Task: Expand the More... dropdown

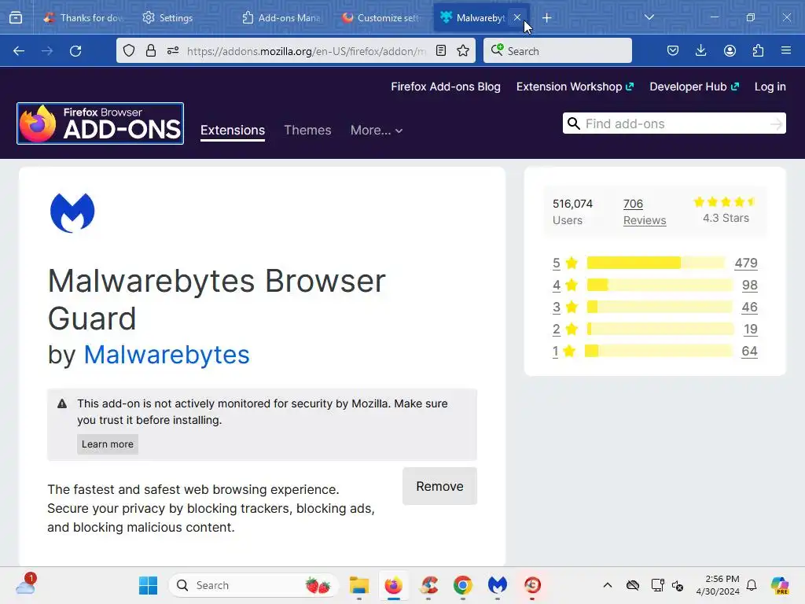Action: click(x=377, y=131)
